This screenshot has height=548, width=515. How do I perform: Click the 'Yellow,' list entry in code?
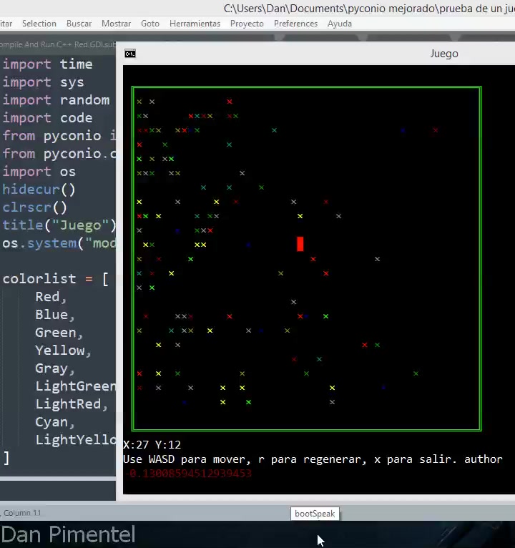tap(63, 351)
